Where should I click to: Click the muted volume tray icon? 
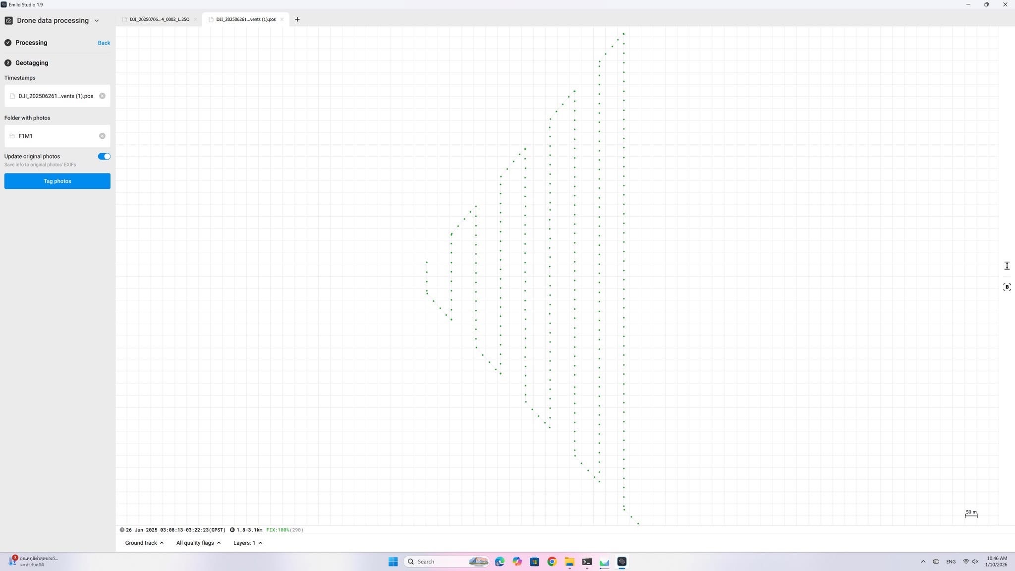click(975, 562)
